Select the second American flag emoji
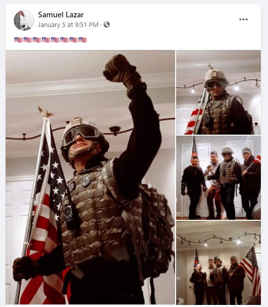The image size is (268, 307). (x=28, y=40)
